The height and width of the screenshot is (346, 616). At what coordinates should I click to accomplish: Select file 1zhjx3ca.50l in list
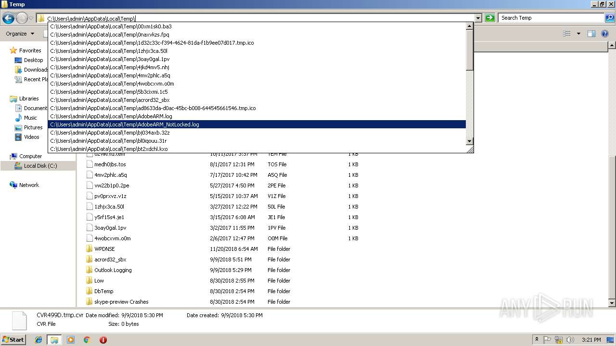click(x=109, y=207)
